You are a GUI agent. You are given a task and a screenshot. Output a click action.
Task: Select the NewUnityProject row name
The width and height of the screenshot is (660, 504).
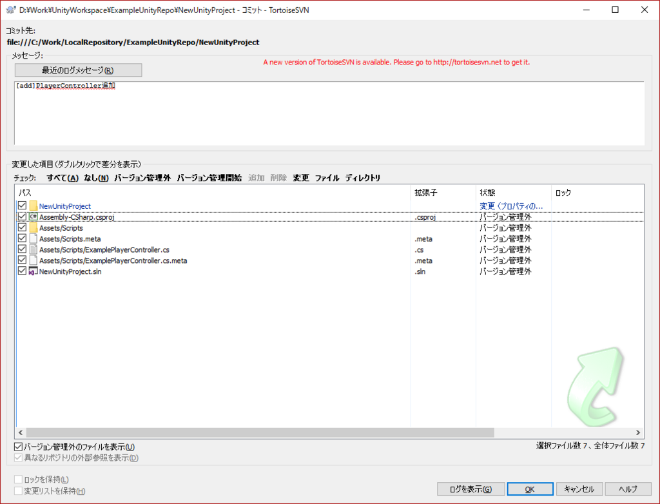point(65,206)
